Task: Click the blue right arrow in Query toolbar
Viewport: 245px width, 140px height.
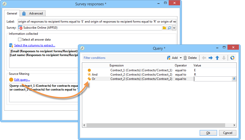Action: point(211,58)
